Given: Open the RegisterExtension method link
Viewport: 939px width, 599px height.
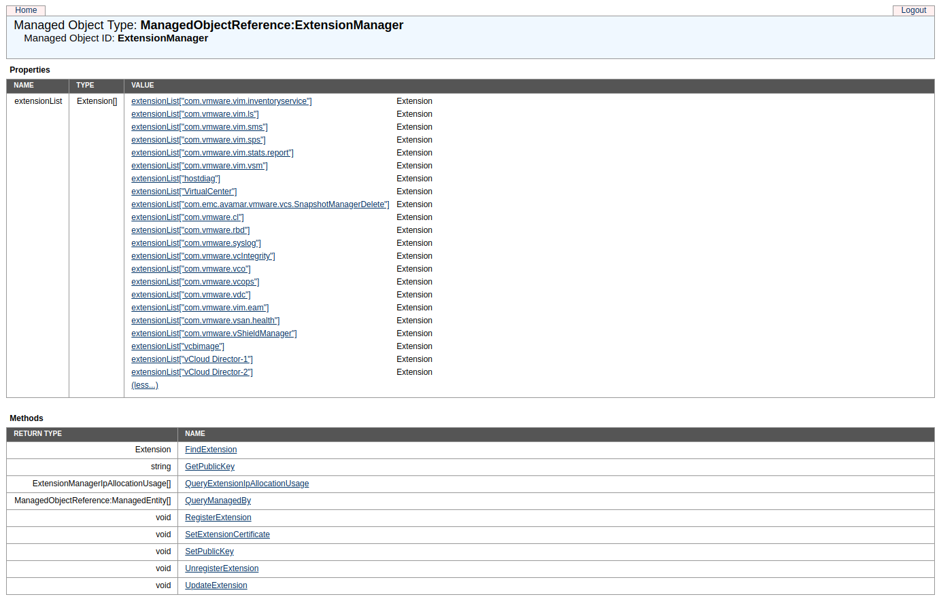Looking at the screenshot, I should point(218,518).
